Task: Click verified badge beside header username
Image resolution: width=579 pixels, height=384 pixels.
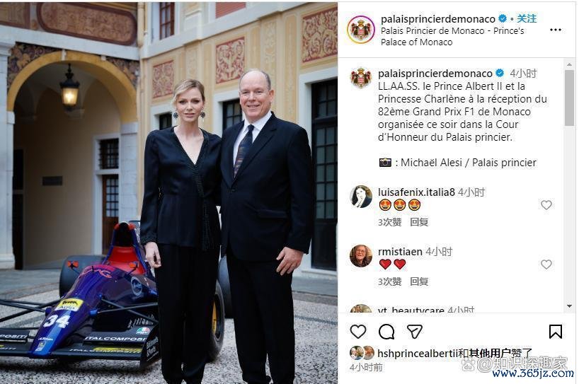Action: click(503, 18)
